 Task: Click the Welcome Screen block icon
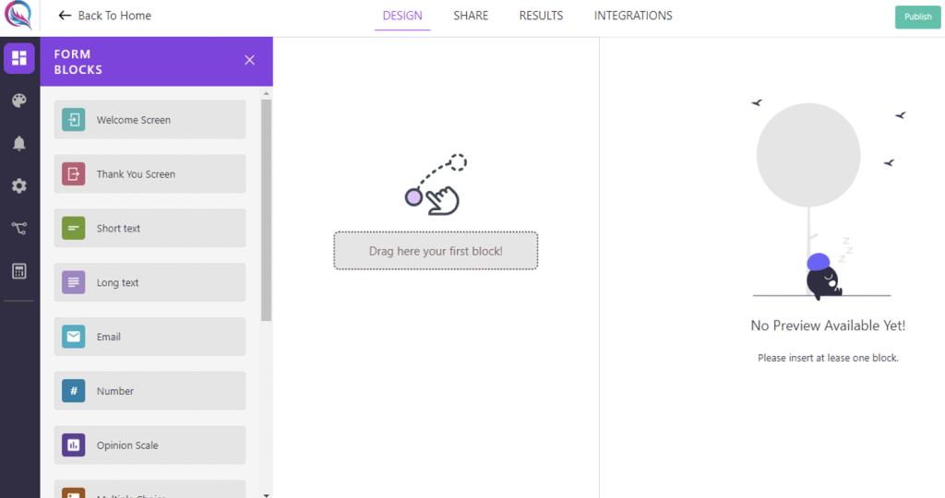pyautogui.click(x=74, y=120)
